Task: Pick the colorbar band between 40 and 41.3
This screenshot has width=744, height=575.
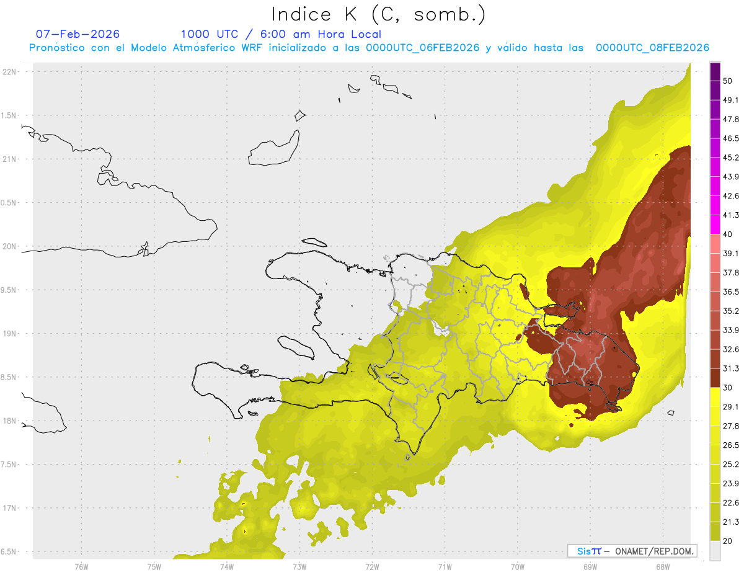Action: click(x=715, y=225)
